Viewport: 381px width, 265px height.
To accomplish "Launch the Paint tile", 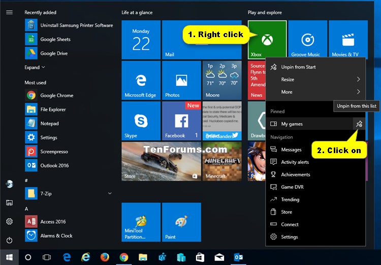I will tap(181, 222).
